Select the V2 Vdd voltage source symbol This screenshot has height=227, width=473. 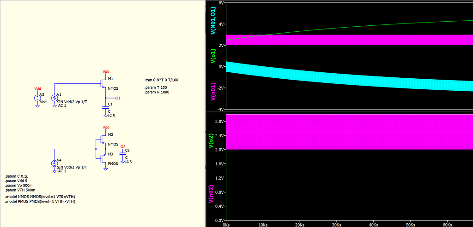coord(37,98)
